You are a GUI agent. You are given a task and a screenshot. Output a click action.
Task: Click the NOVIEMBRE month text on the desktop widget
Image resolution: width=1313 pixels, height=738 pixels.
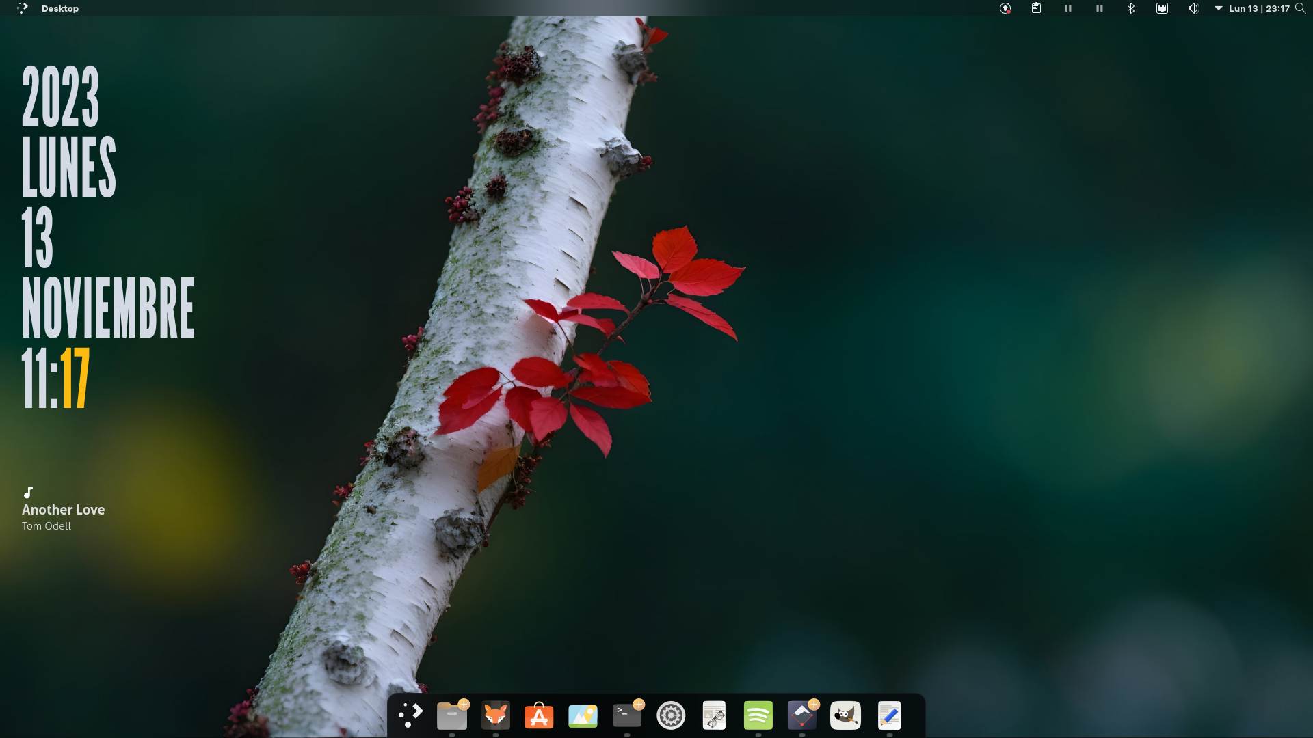tap(108, 307)
